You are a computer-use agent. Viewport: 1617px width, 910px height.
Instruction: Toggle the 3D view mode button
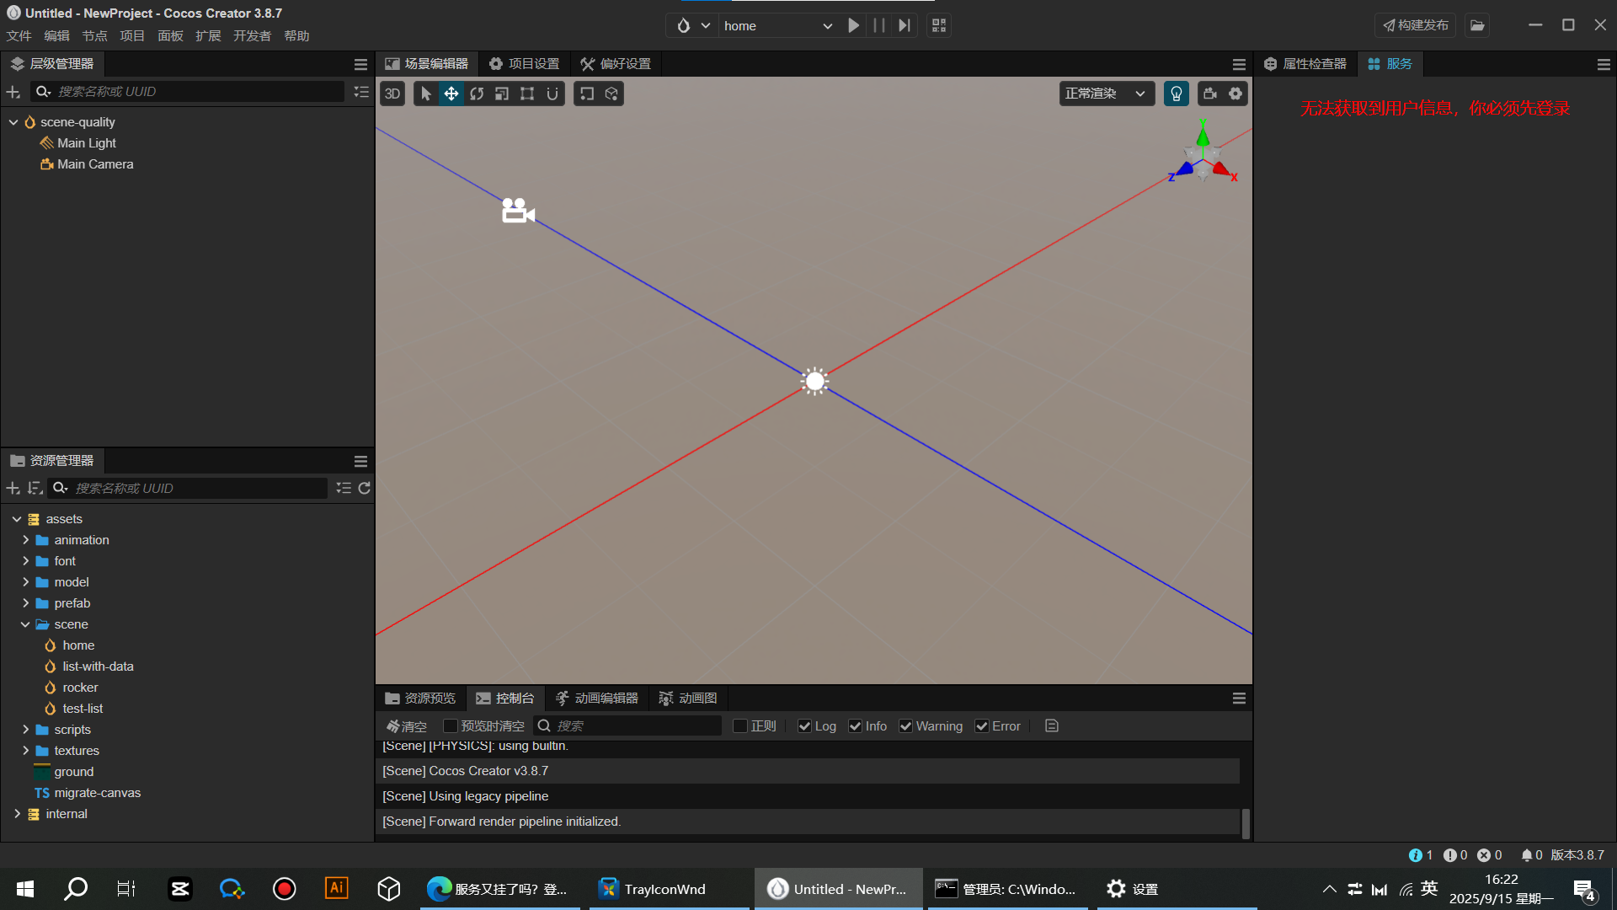392,94
